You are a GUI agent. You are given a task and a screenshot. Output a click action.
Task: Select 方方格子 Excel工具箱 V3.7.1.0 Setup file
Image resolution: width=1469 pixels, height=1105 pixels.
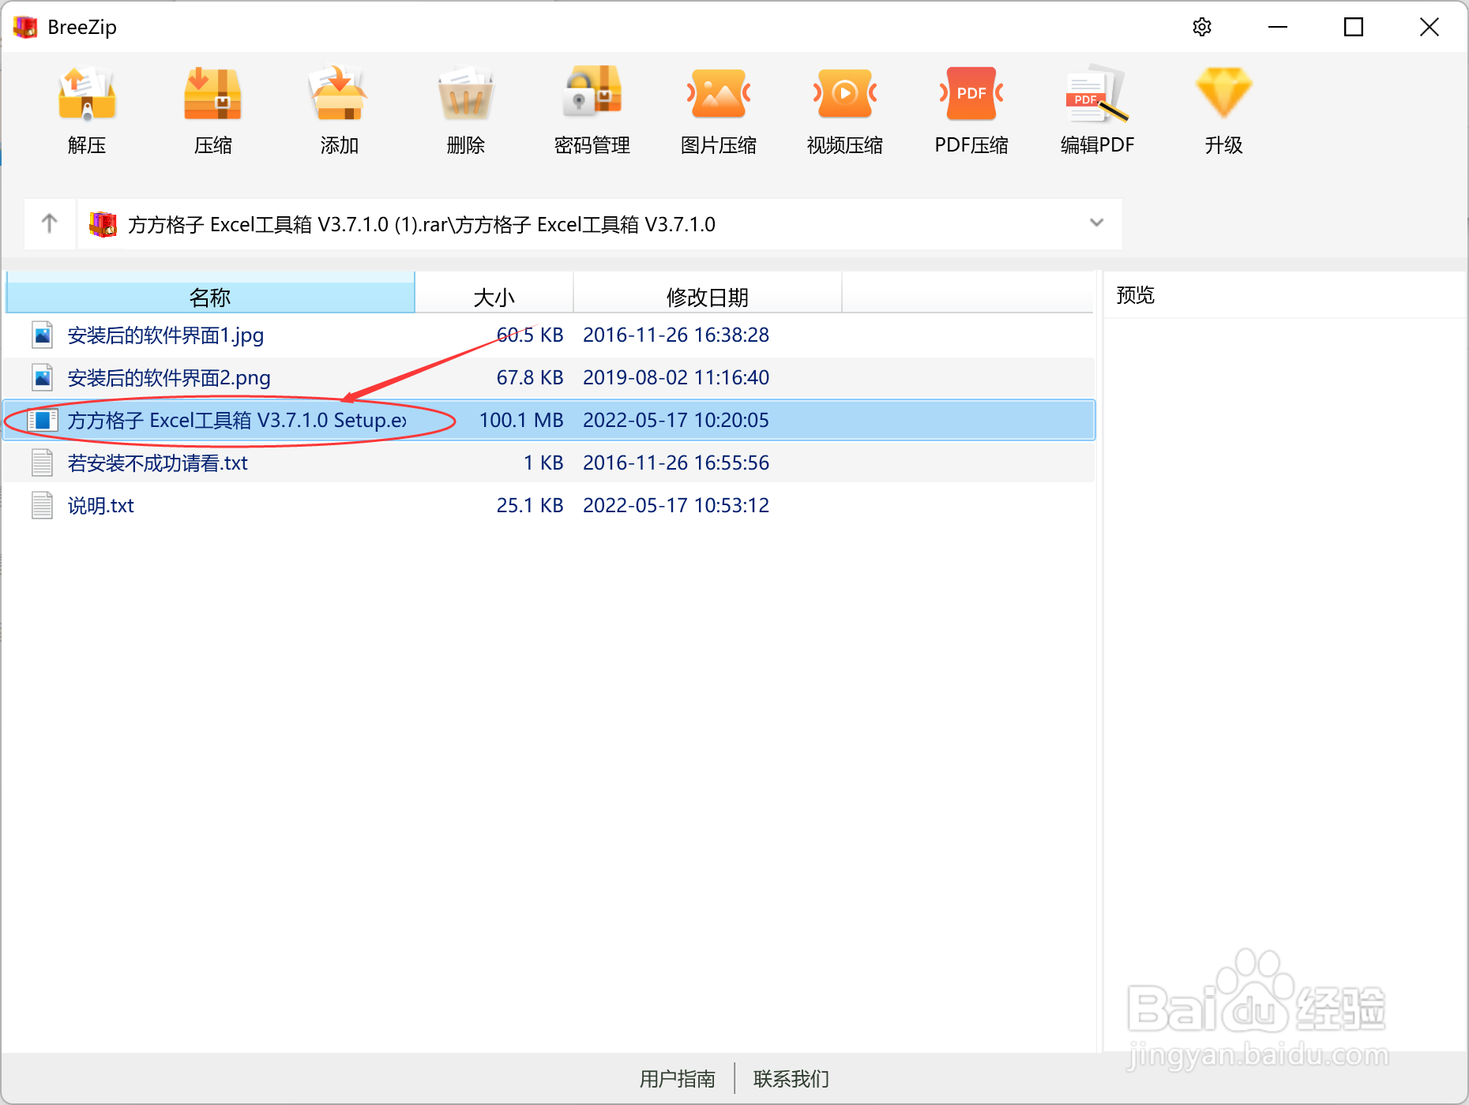click(237, 420)
